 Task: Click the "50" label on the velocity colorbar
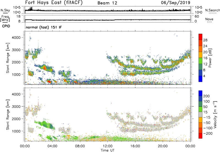click(205, 107)
